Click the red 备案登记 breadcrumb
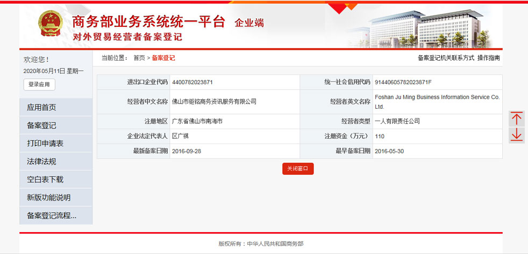528x254 pixels. click(x=163, y=58)
